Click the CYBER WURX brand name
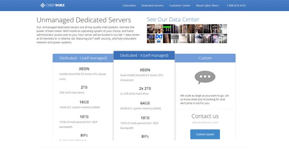The height and width of the screenshot is (150, 289). (x=55, y=5)
